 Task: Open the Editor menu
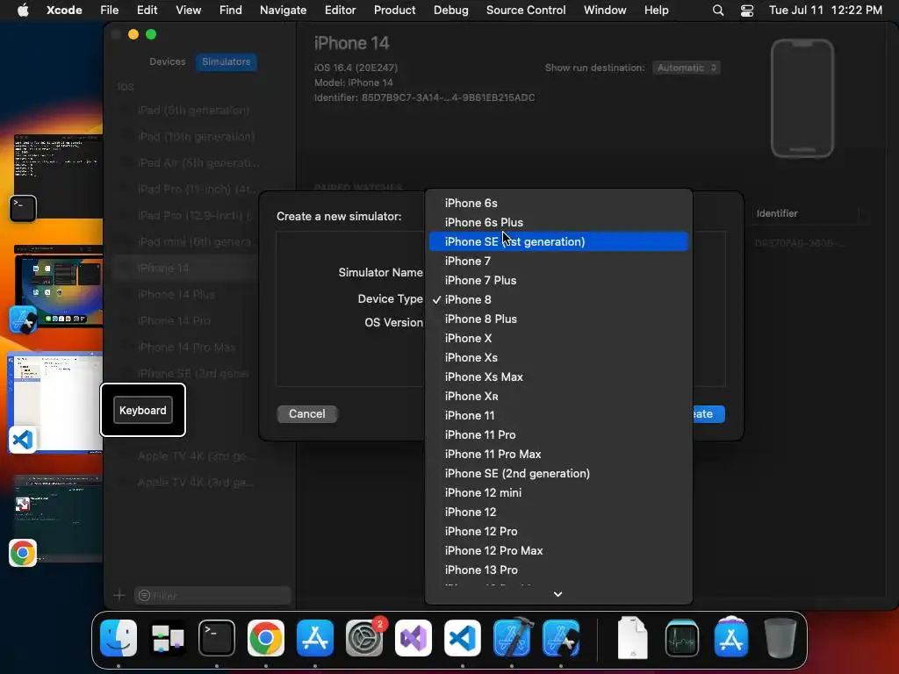(x=340, y=11)
